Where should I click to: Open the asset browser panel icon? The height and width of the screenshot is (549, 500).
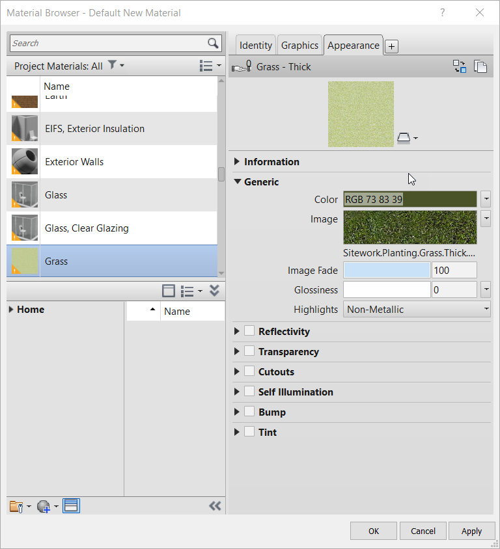click(x=71, y=506)
